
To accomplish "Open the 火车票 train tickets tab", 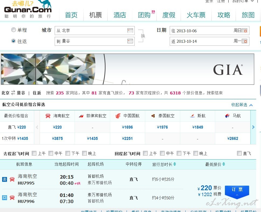I will tap(196, 15).
